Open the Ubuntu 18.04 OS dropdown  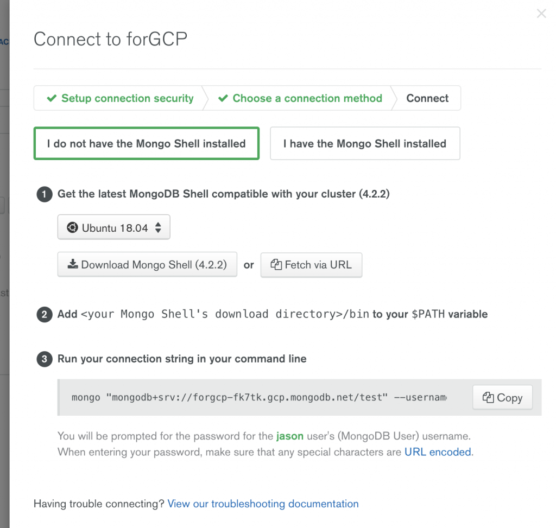pyautogui.click(x=114, y=227)
